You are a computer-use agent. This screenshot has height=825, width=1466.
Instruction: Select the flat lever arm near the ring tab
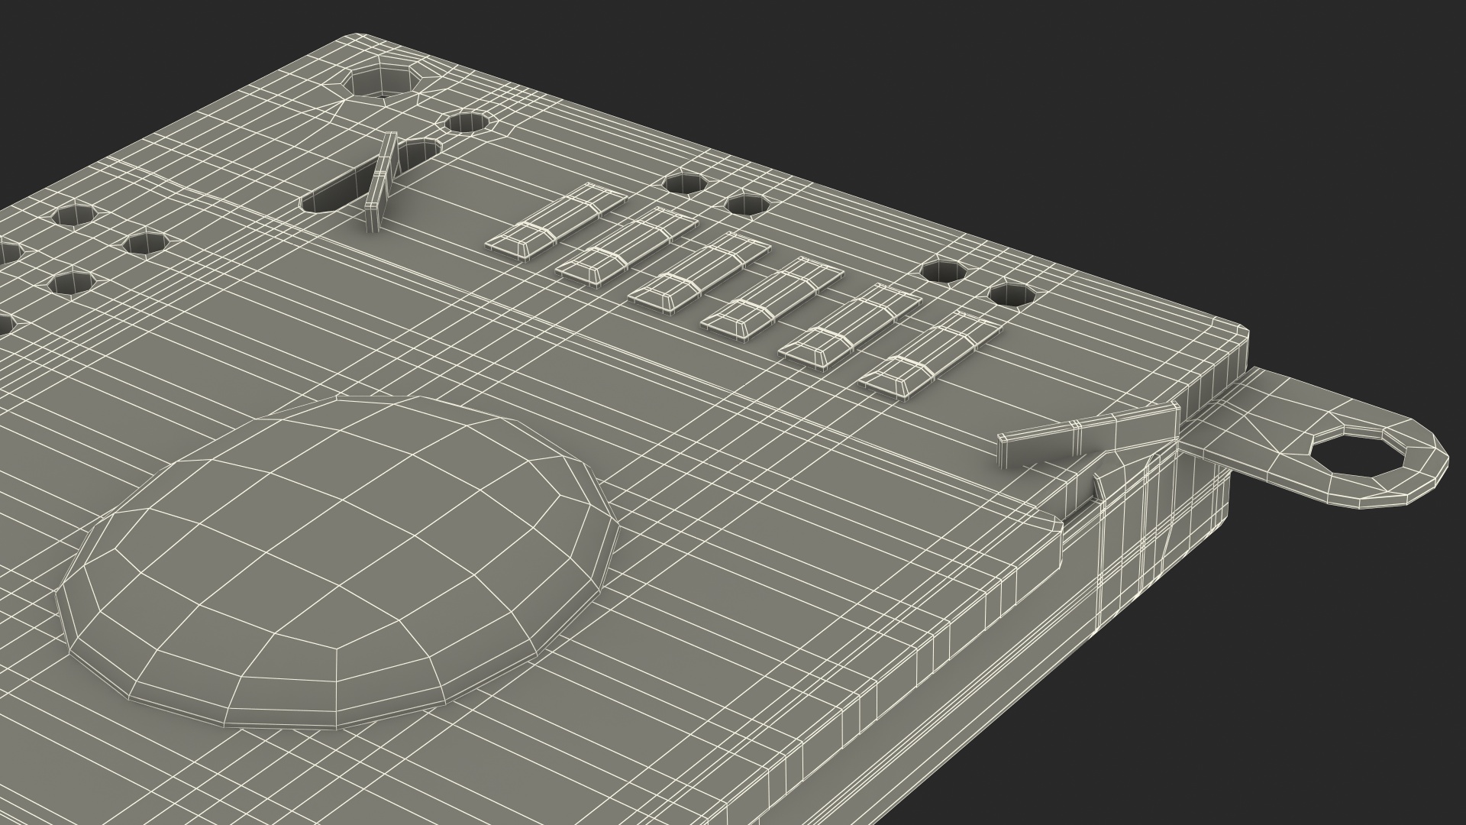[x=1084, y=437]
